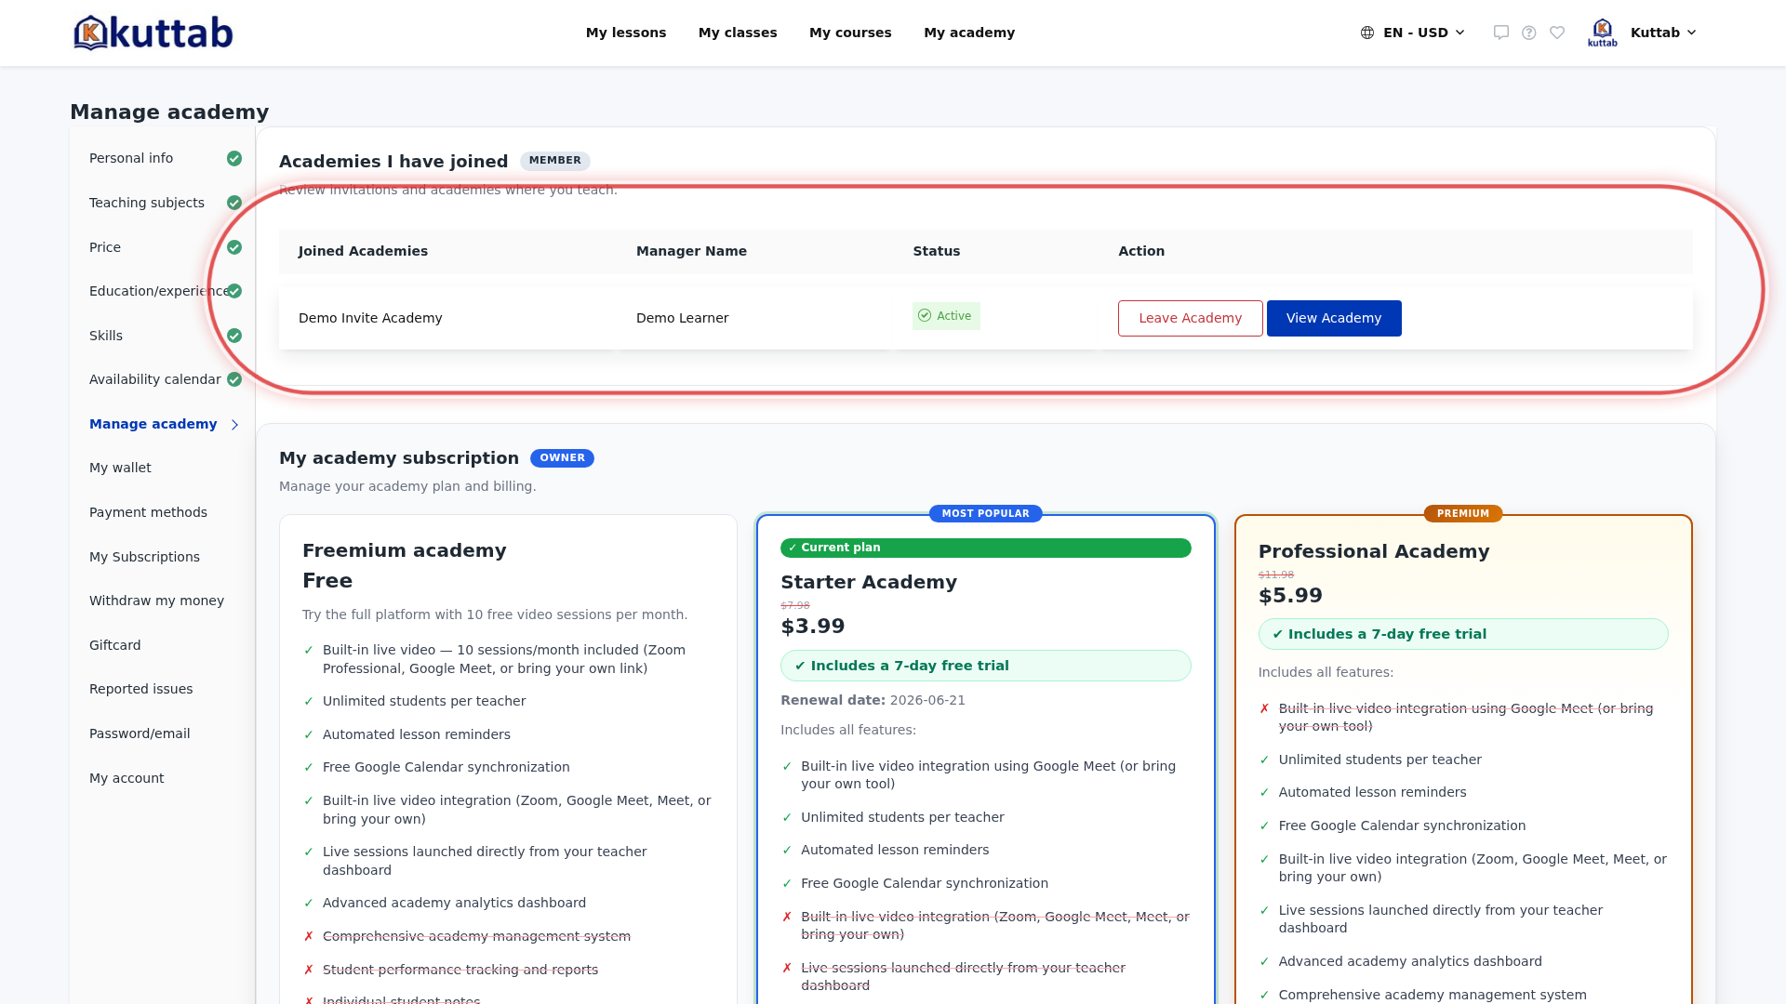Click the Manage academy page title

tap(169, 112)
